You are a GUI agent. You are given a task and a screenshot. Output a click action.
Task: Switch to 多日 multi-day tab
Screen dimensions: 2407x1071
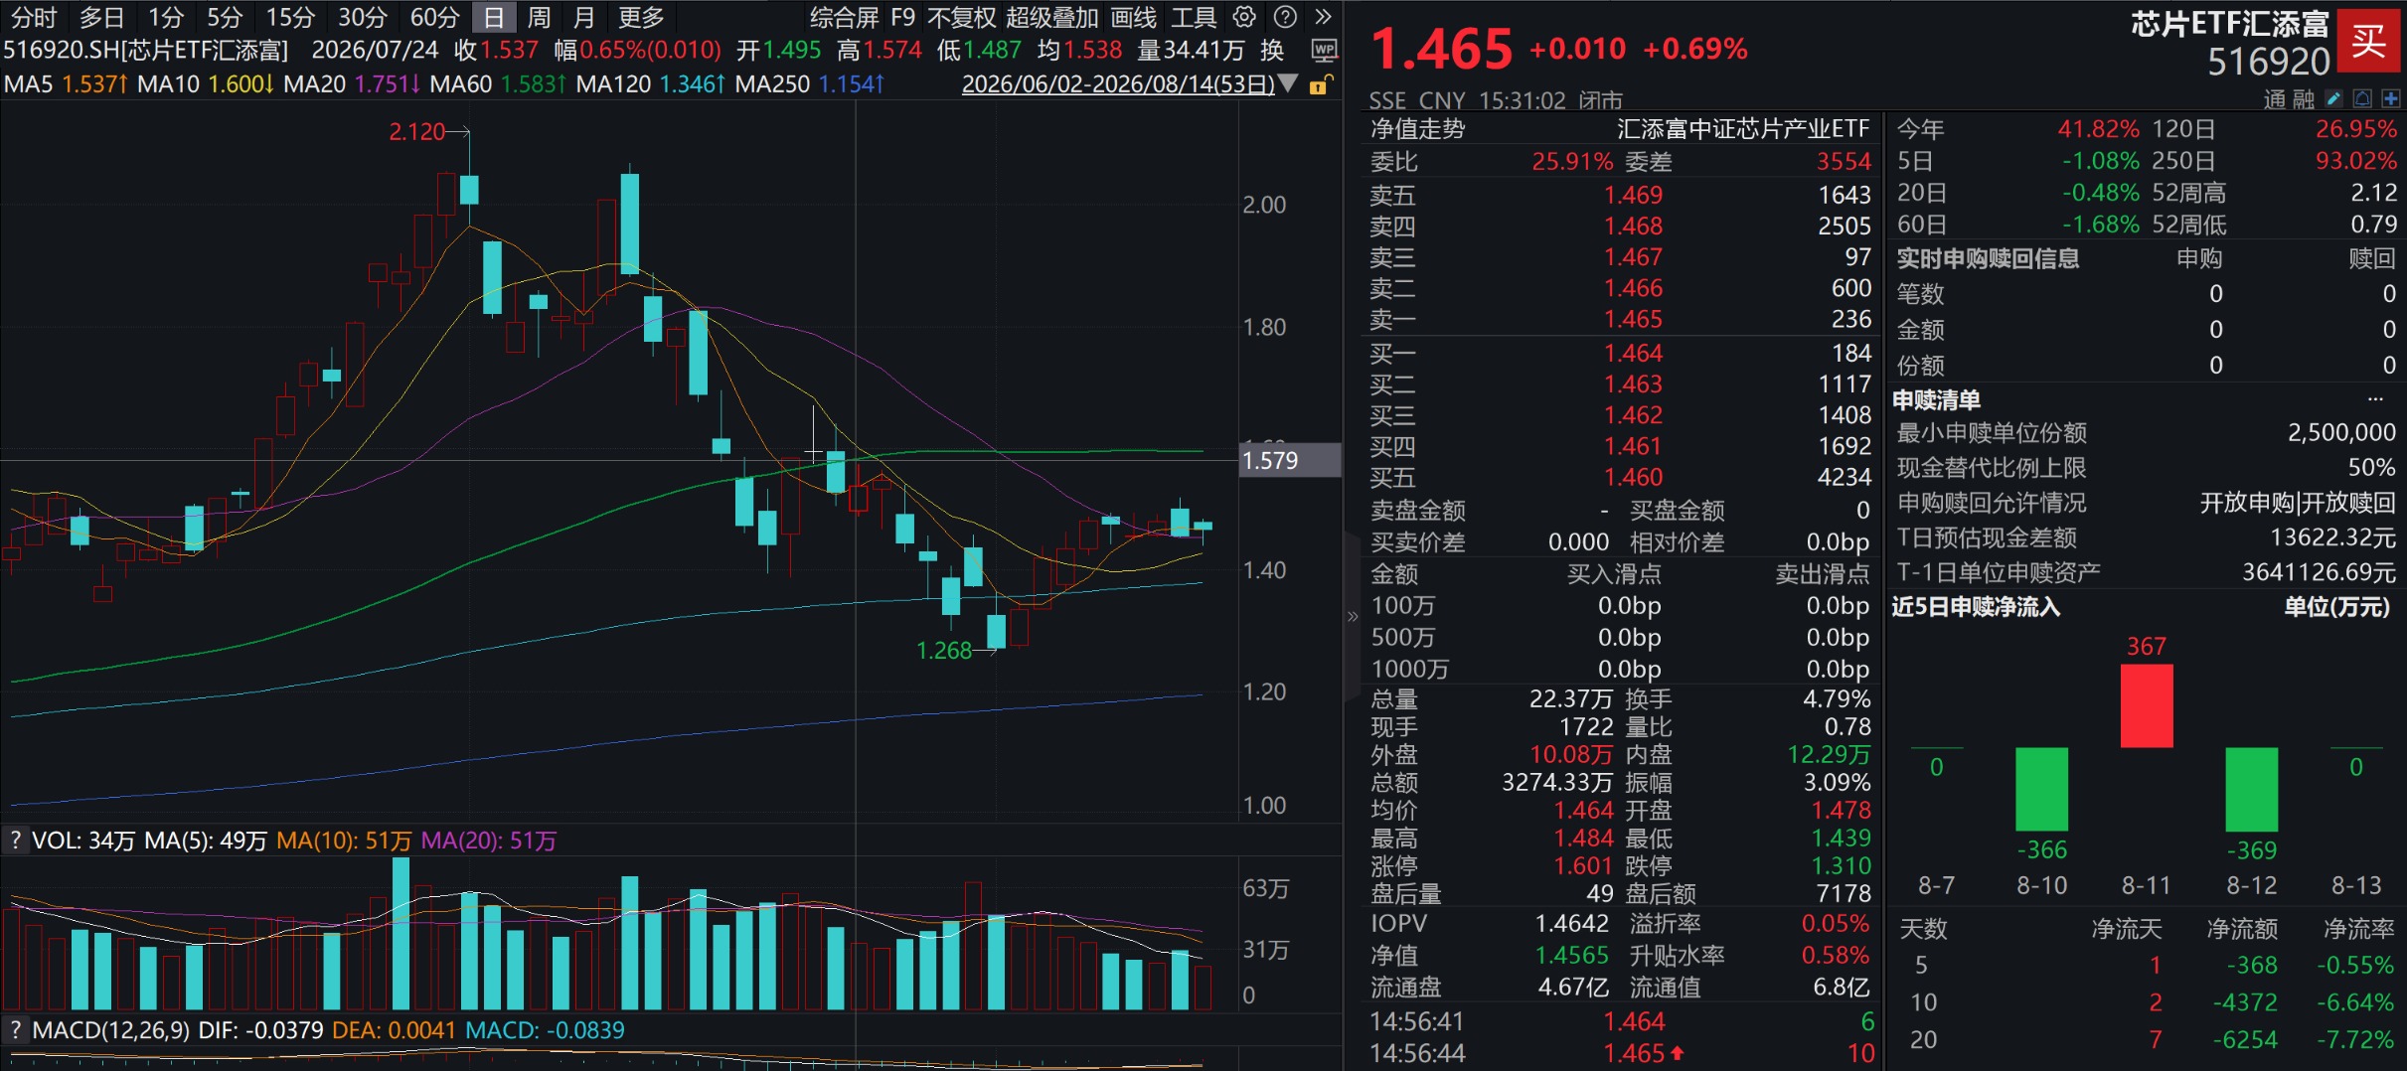pos(102,17)
